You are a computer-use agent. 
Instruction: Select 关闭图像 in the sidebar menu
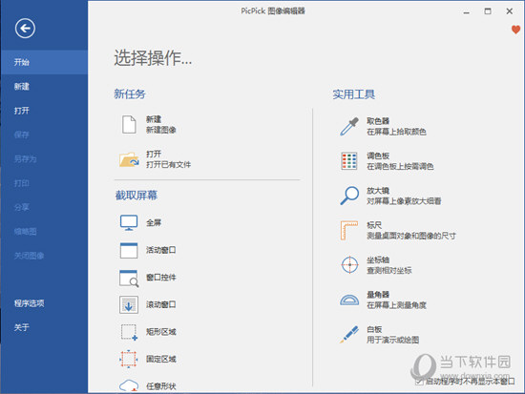point(44,256)
